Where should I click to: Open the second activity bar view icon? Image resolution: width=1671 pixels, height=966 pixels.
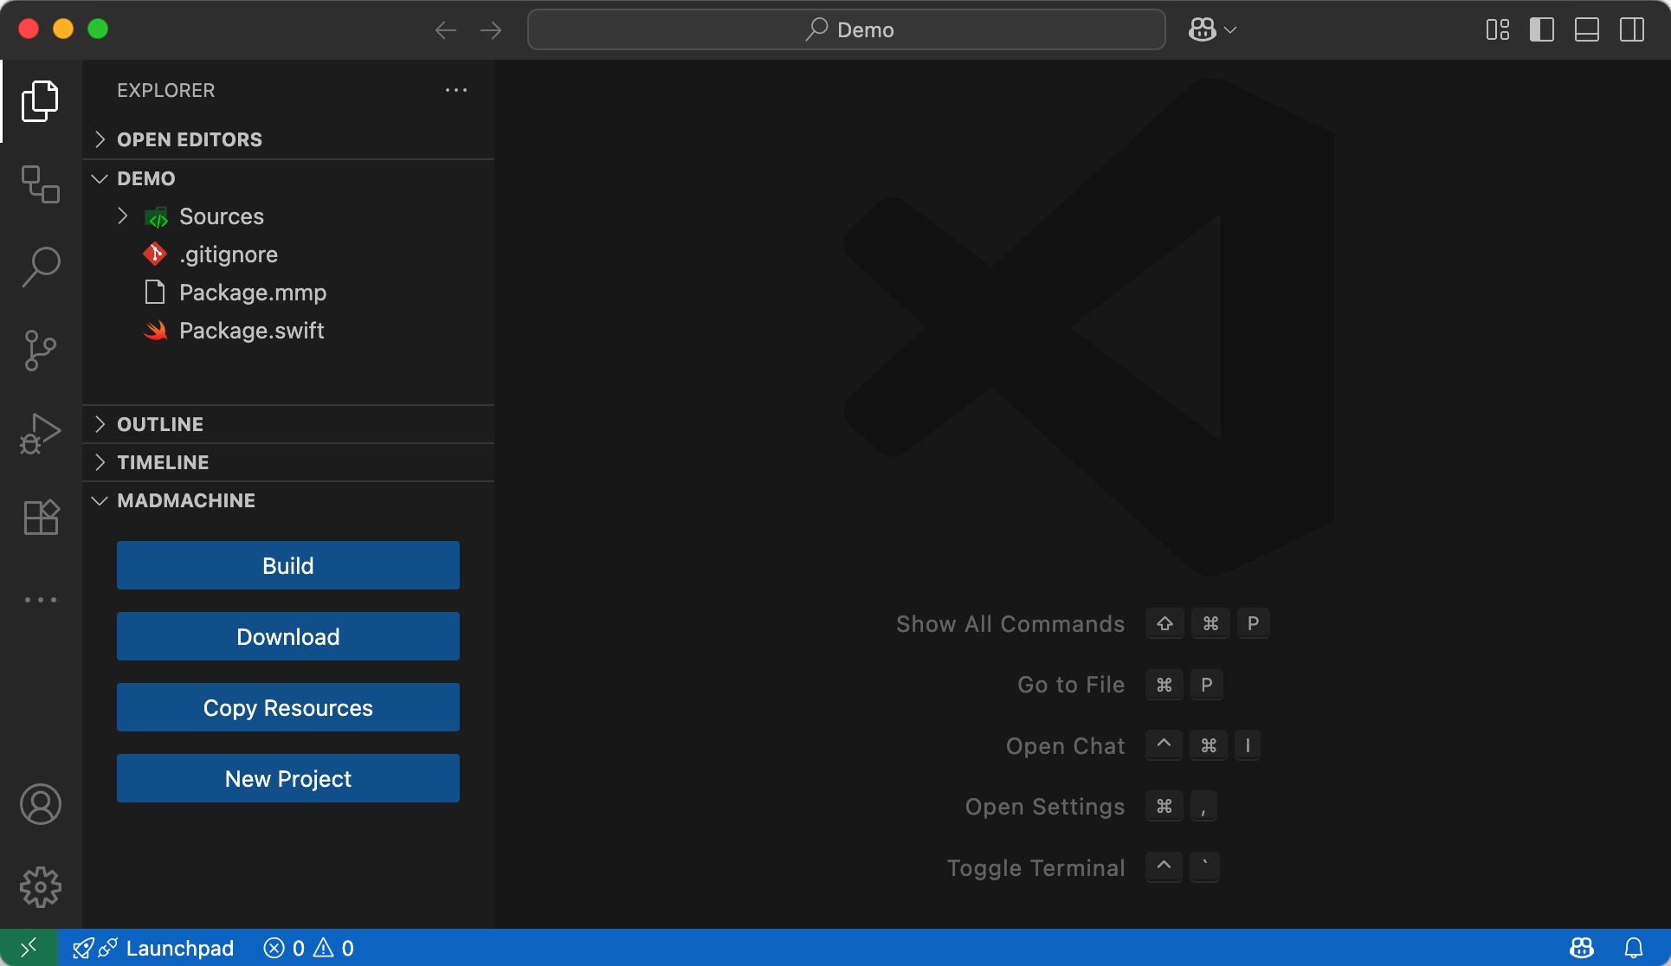[41, 184]
